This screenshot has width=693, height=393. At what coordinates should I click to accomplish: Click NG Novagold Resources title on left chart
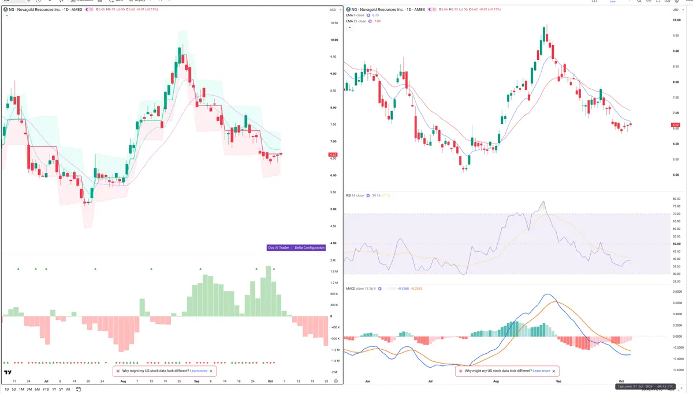pos(46,10)
